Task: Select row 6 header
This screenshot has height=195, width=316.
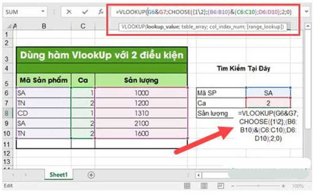Action: (7, 93)
